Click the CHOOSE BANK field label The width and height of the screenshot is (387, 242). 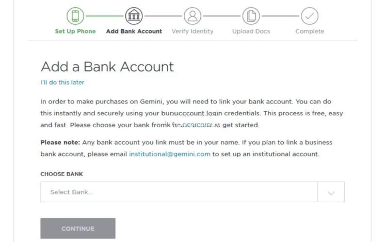click(x=61, y=174)
